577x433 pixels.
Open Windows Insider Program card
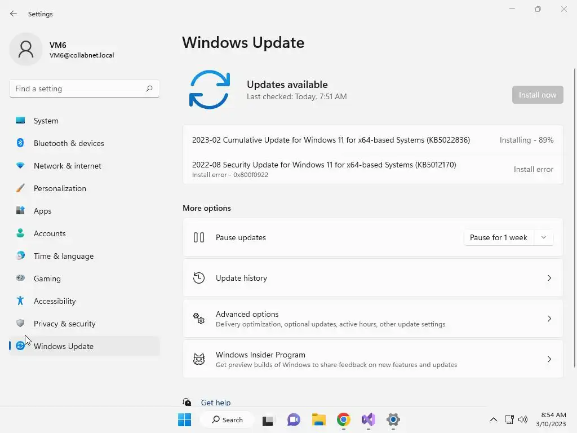pos(373,359)
